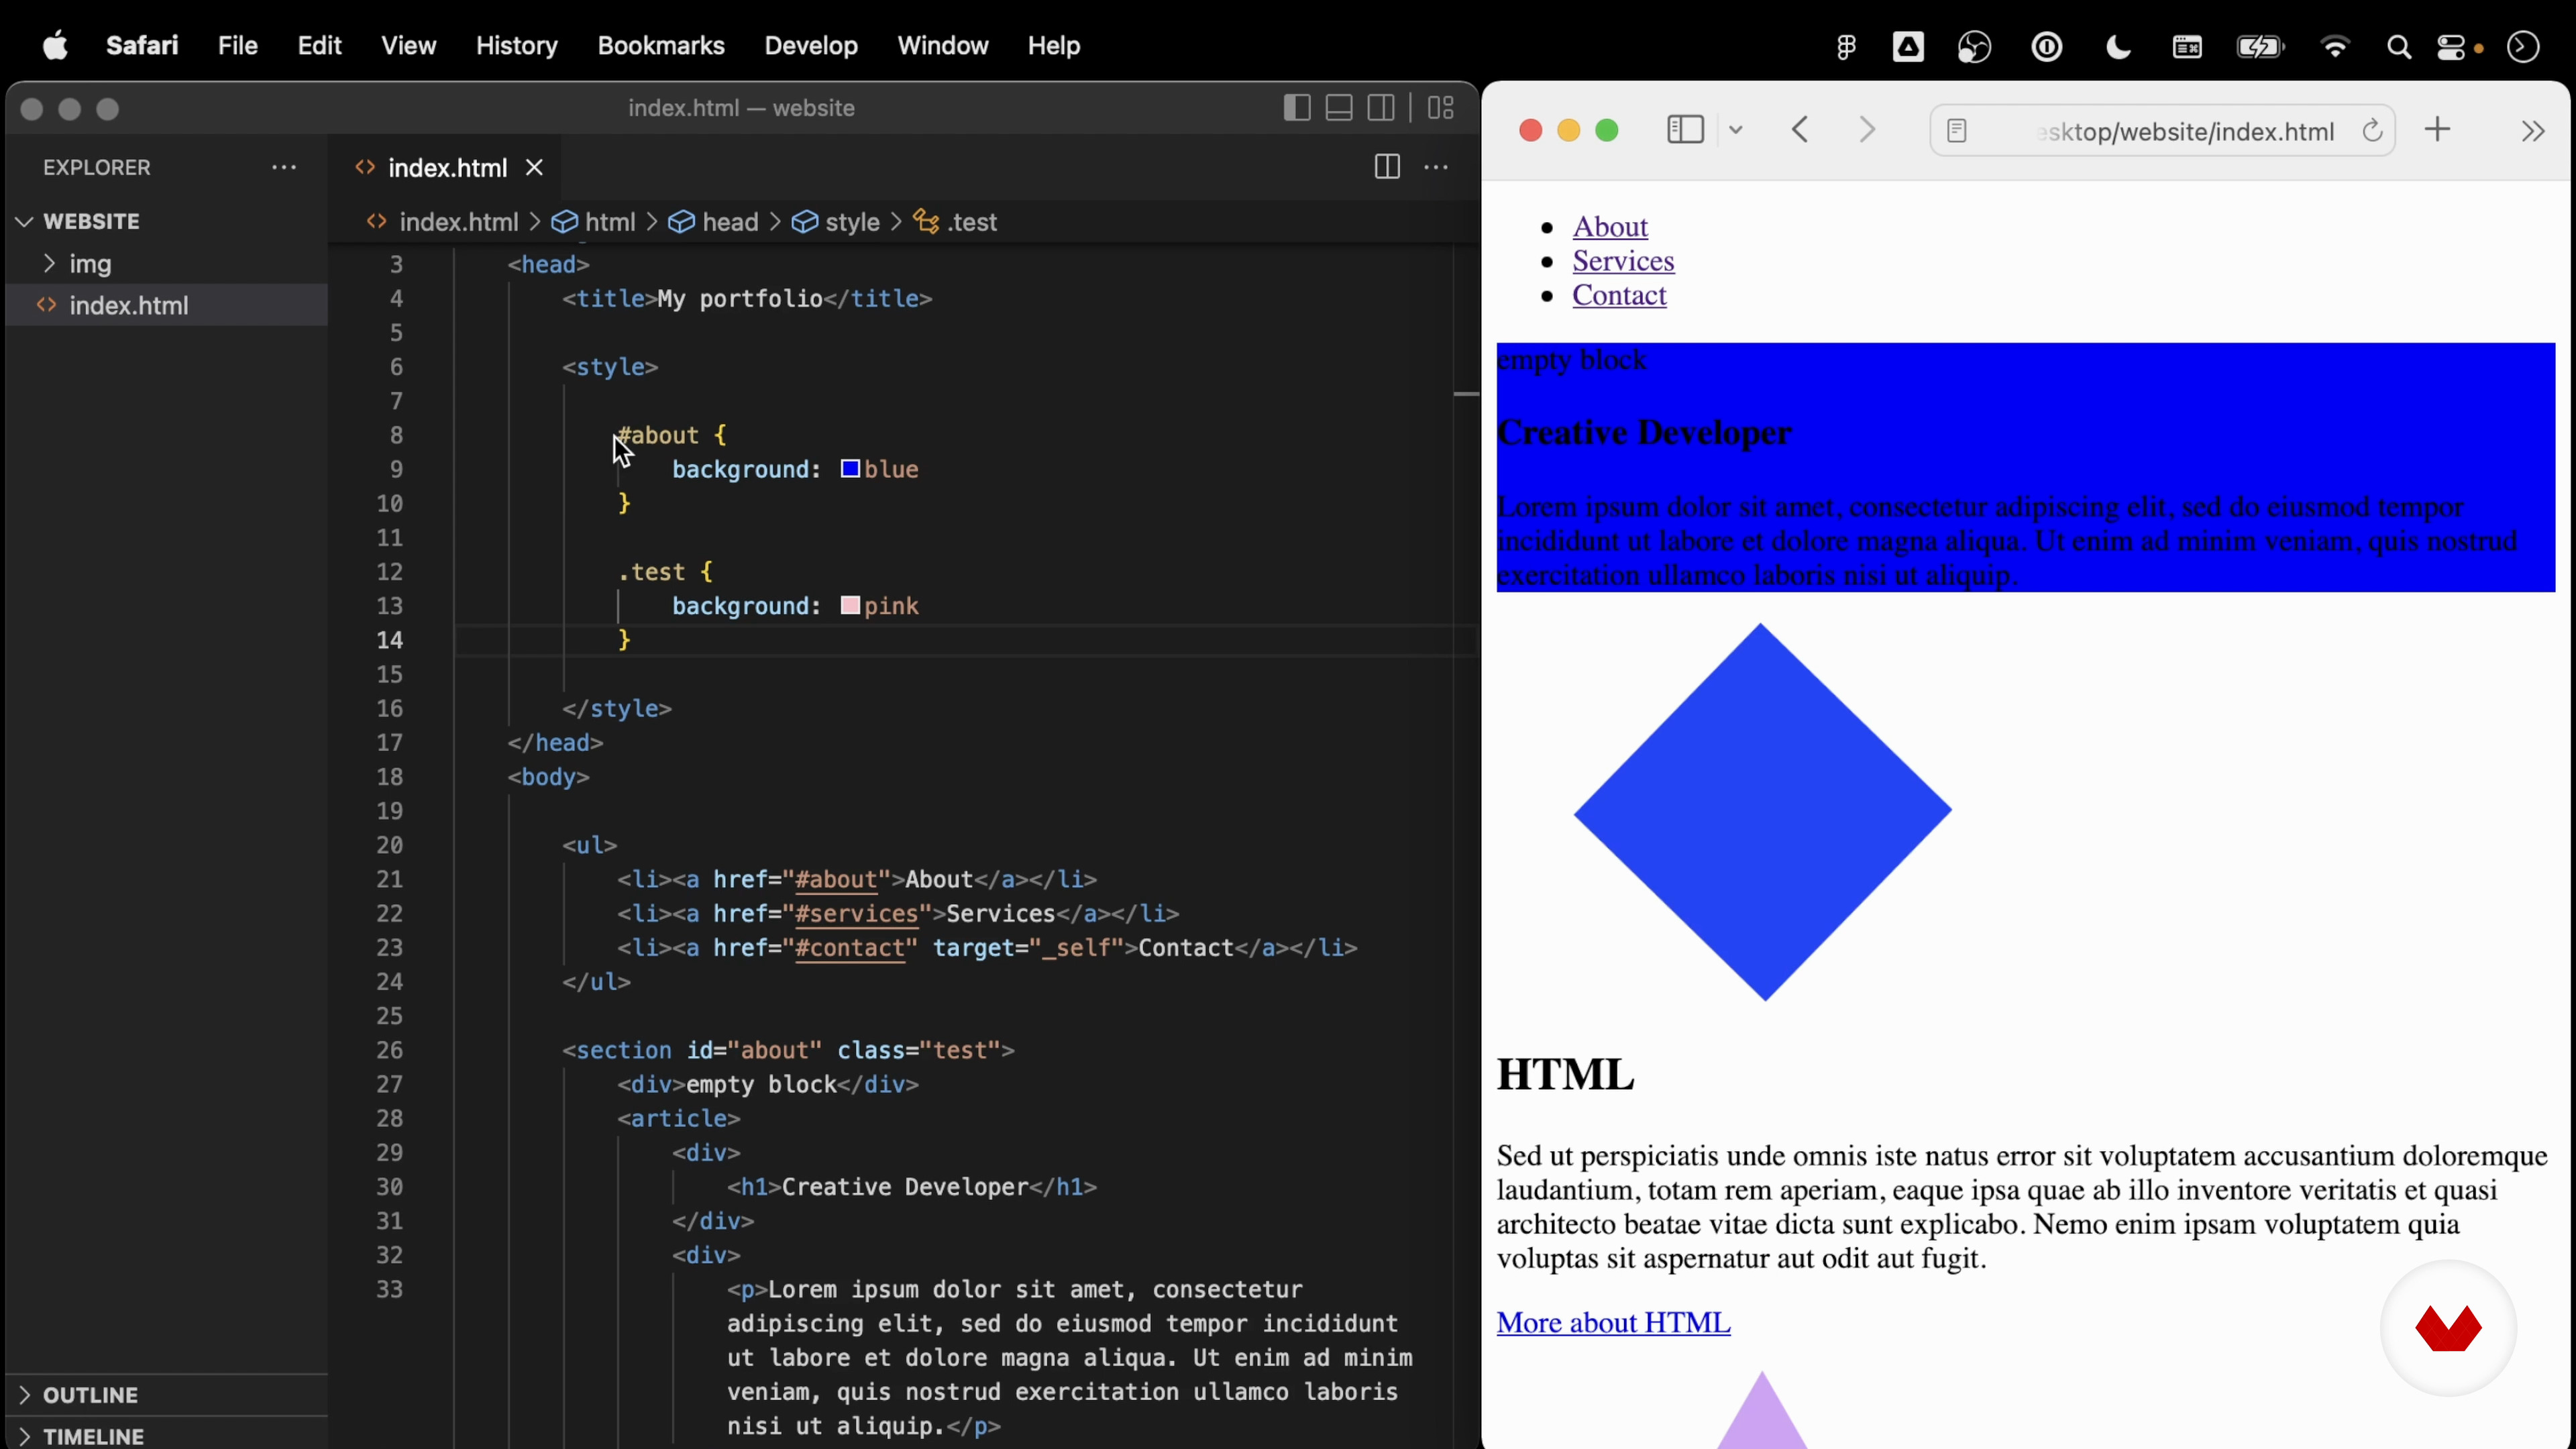Screen dimensions: 2576x1449
Task: Click the pink color swatch in the editor
Action: [850, 605]
